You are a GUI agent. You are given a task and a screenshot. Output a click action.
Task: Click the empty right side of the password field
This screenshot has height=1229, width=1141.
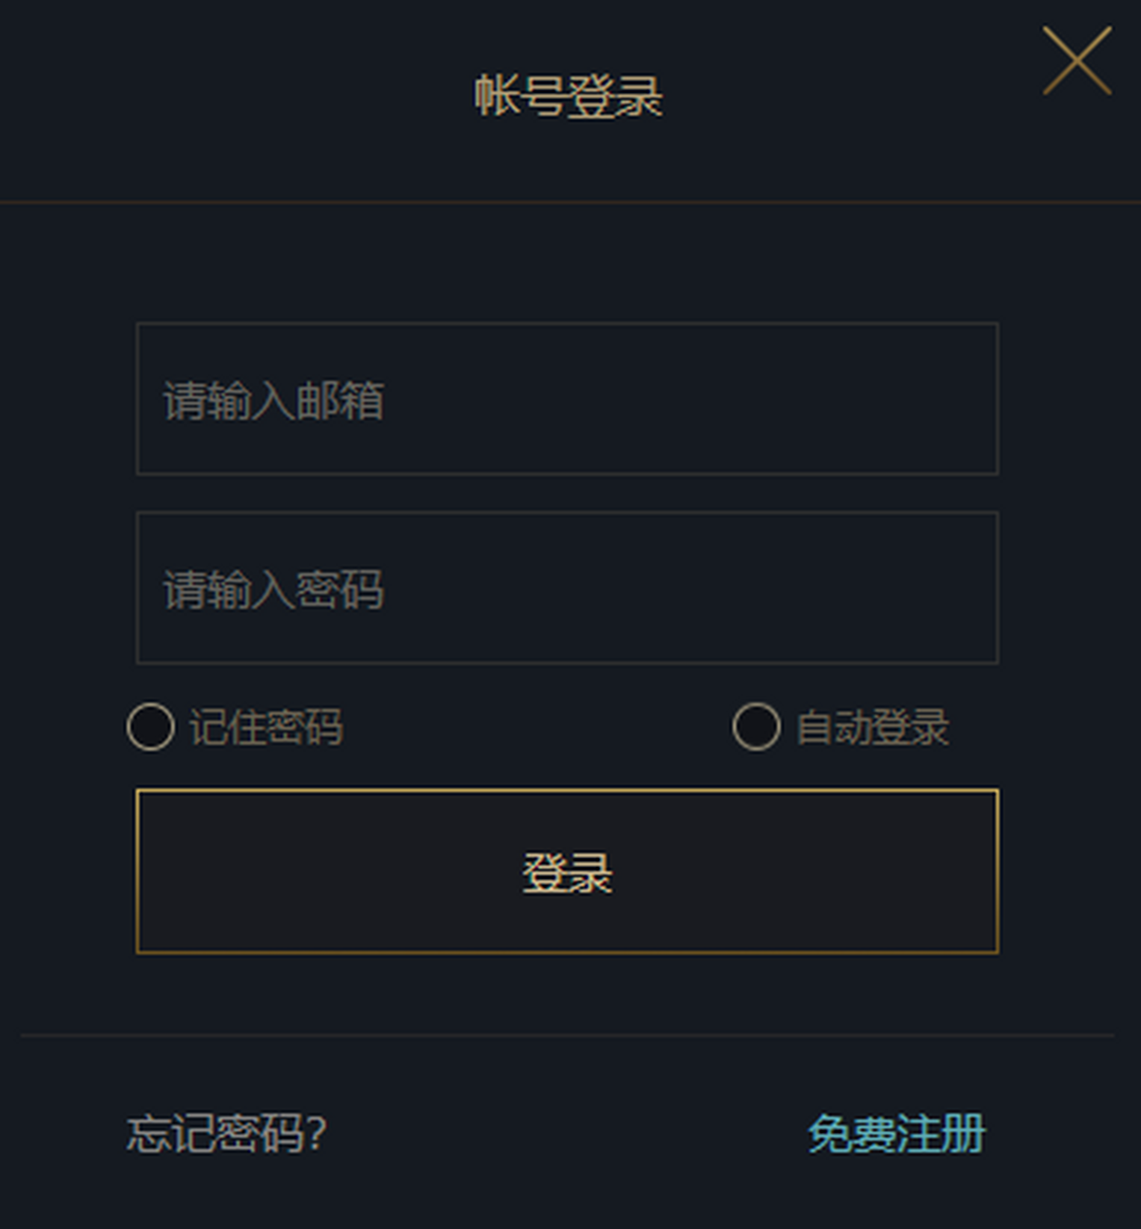[856, 587]
